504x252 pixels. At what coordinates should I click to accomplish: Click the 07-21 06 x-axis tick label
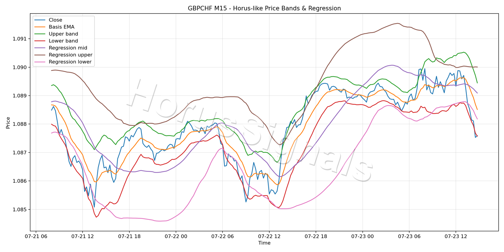[x=36, y=236]
